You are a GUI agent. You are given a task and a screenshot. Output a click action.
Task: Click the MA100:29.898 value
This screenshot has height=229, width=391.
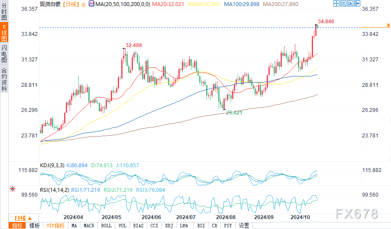pyautogui.click(x=242, y=4)
